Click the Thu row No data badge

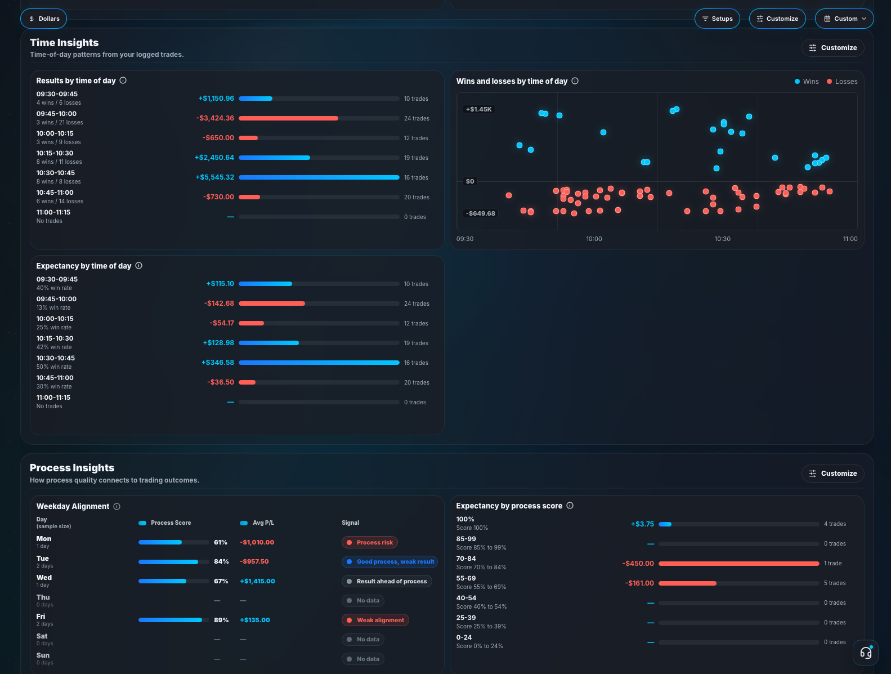coord(363,600)
